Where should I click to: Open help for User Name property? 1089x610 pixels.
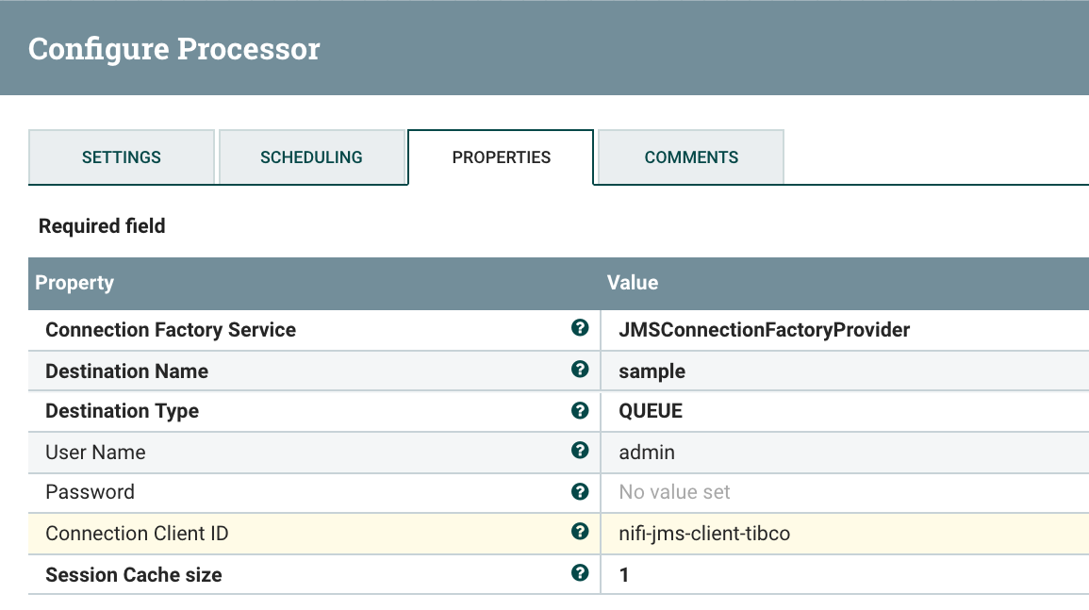point(579,451)
